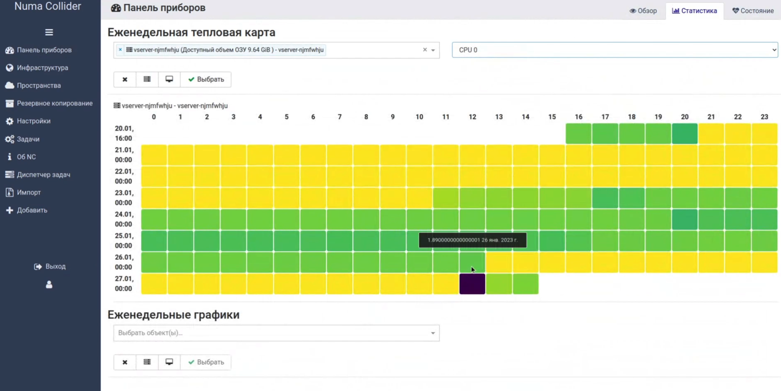781x391 pixels.
Task: Open Инфраструктура from the sidebar
Action: 42,68
